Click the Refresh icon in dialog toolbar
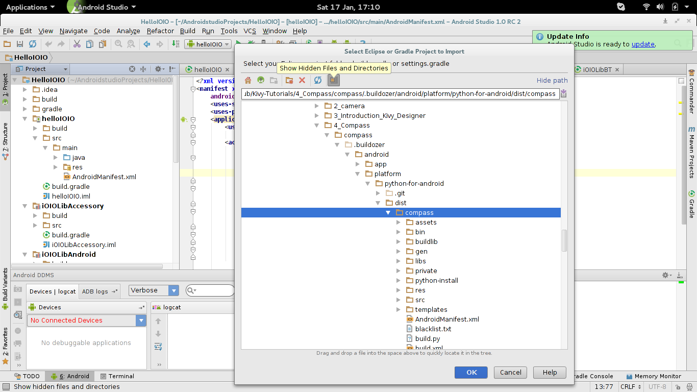This screenshot has height=392, width=697. pyautogui.click(x=318, y=80)
